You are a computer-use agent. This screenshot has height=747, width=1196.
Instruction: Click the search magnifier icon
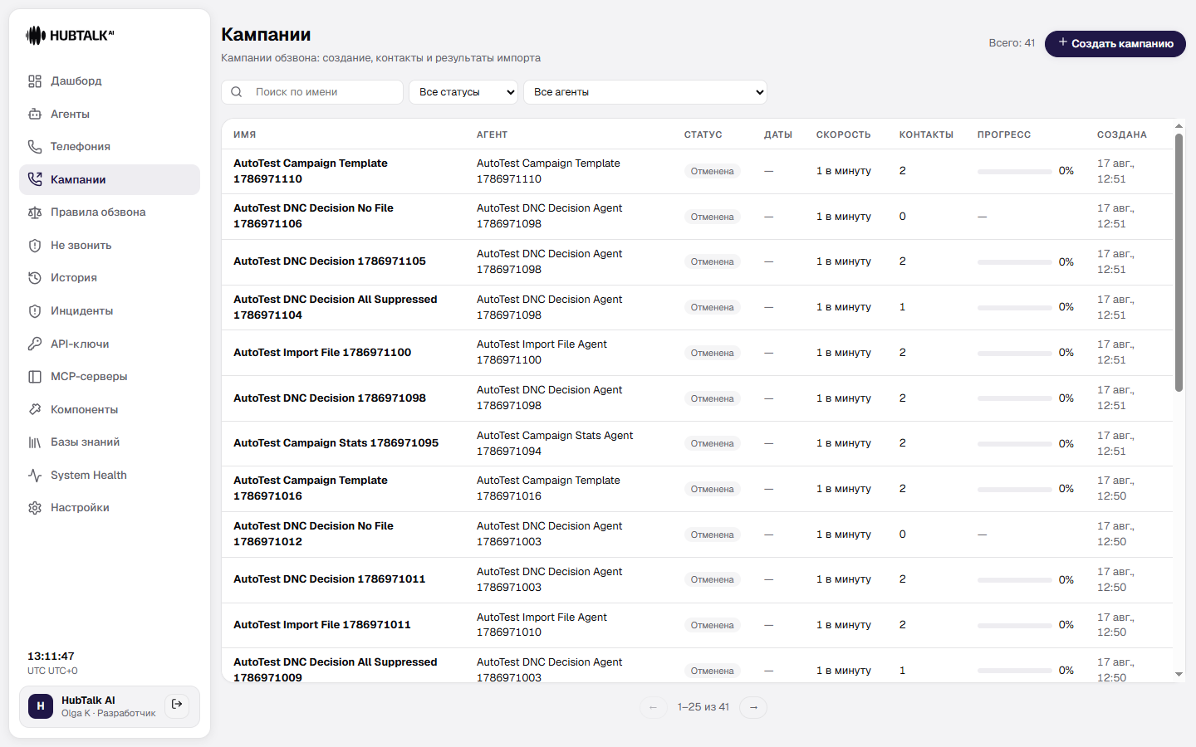pyautogui.click(x=237, y=92)
